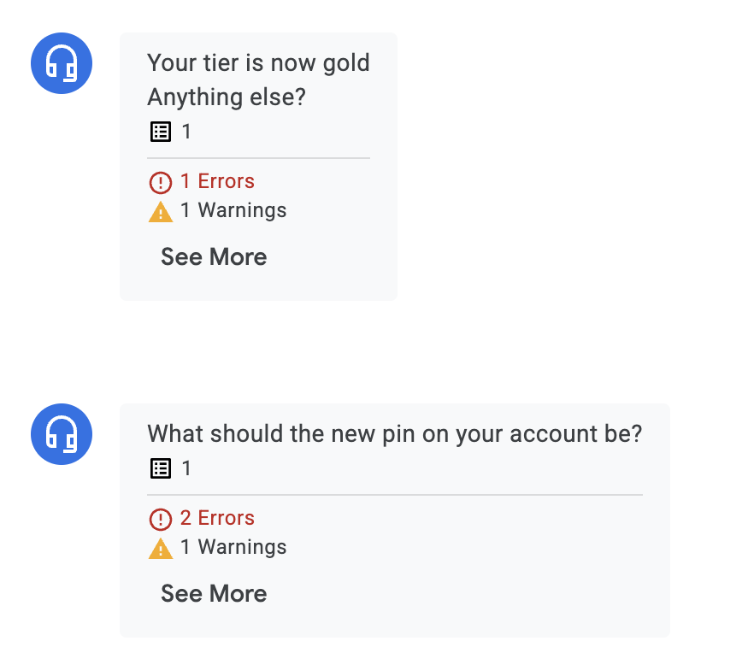This screenshot has width=754, height=653.
Task: Open the 1 Errors link
Action: pyautogui.click(x=217, y=181)
